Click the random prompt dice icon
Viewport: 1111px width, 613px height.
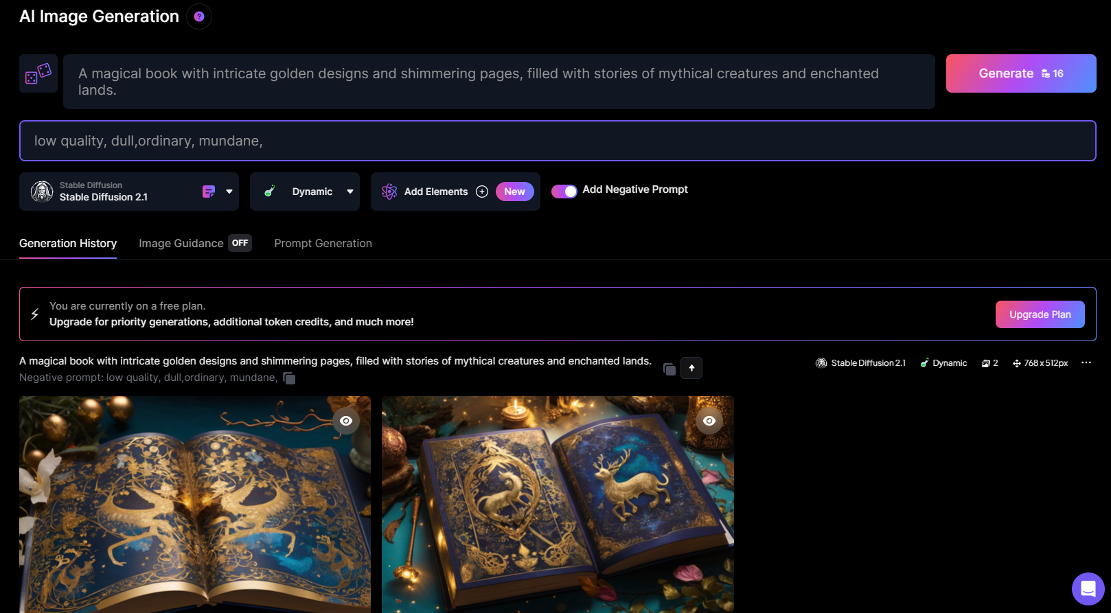[x=38, y=73]
